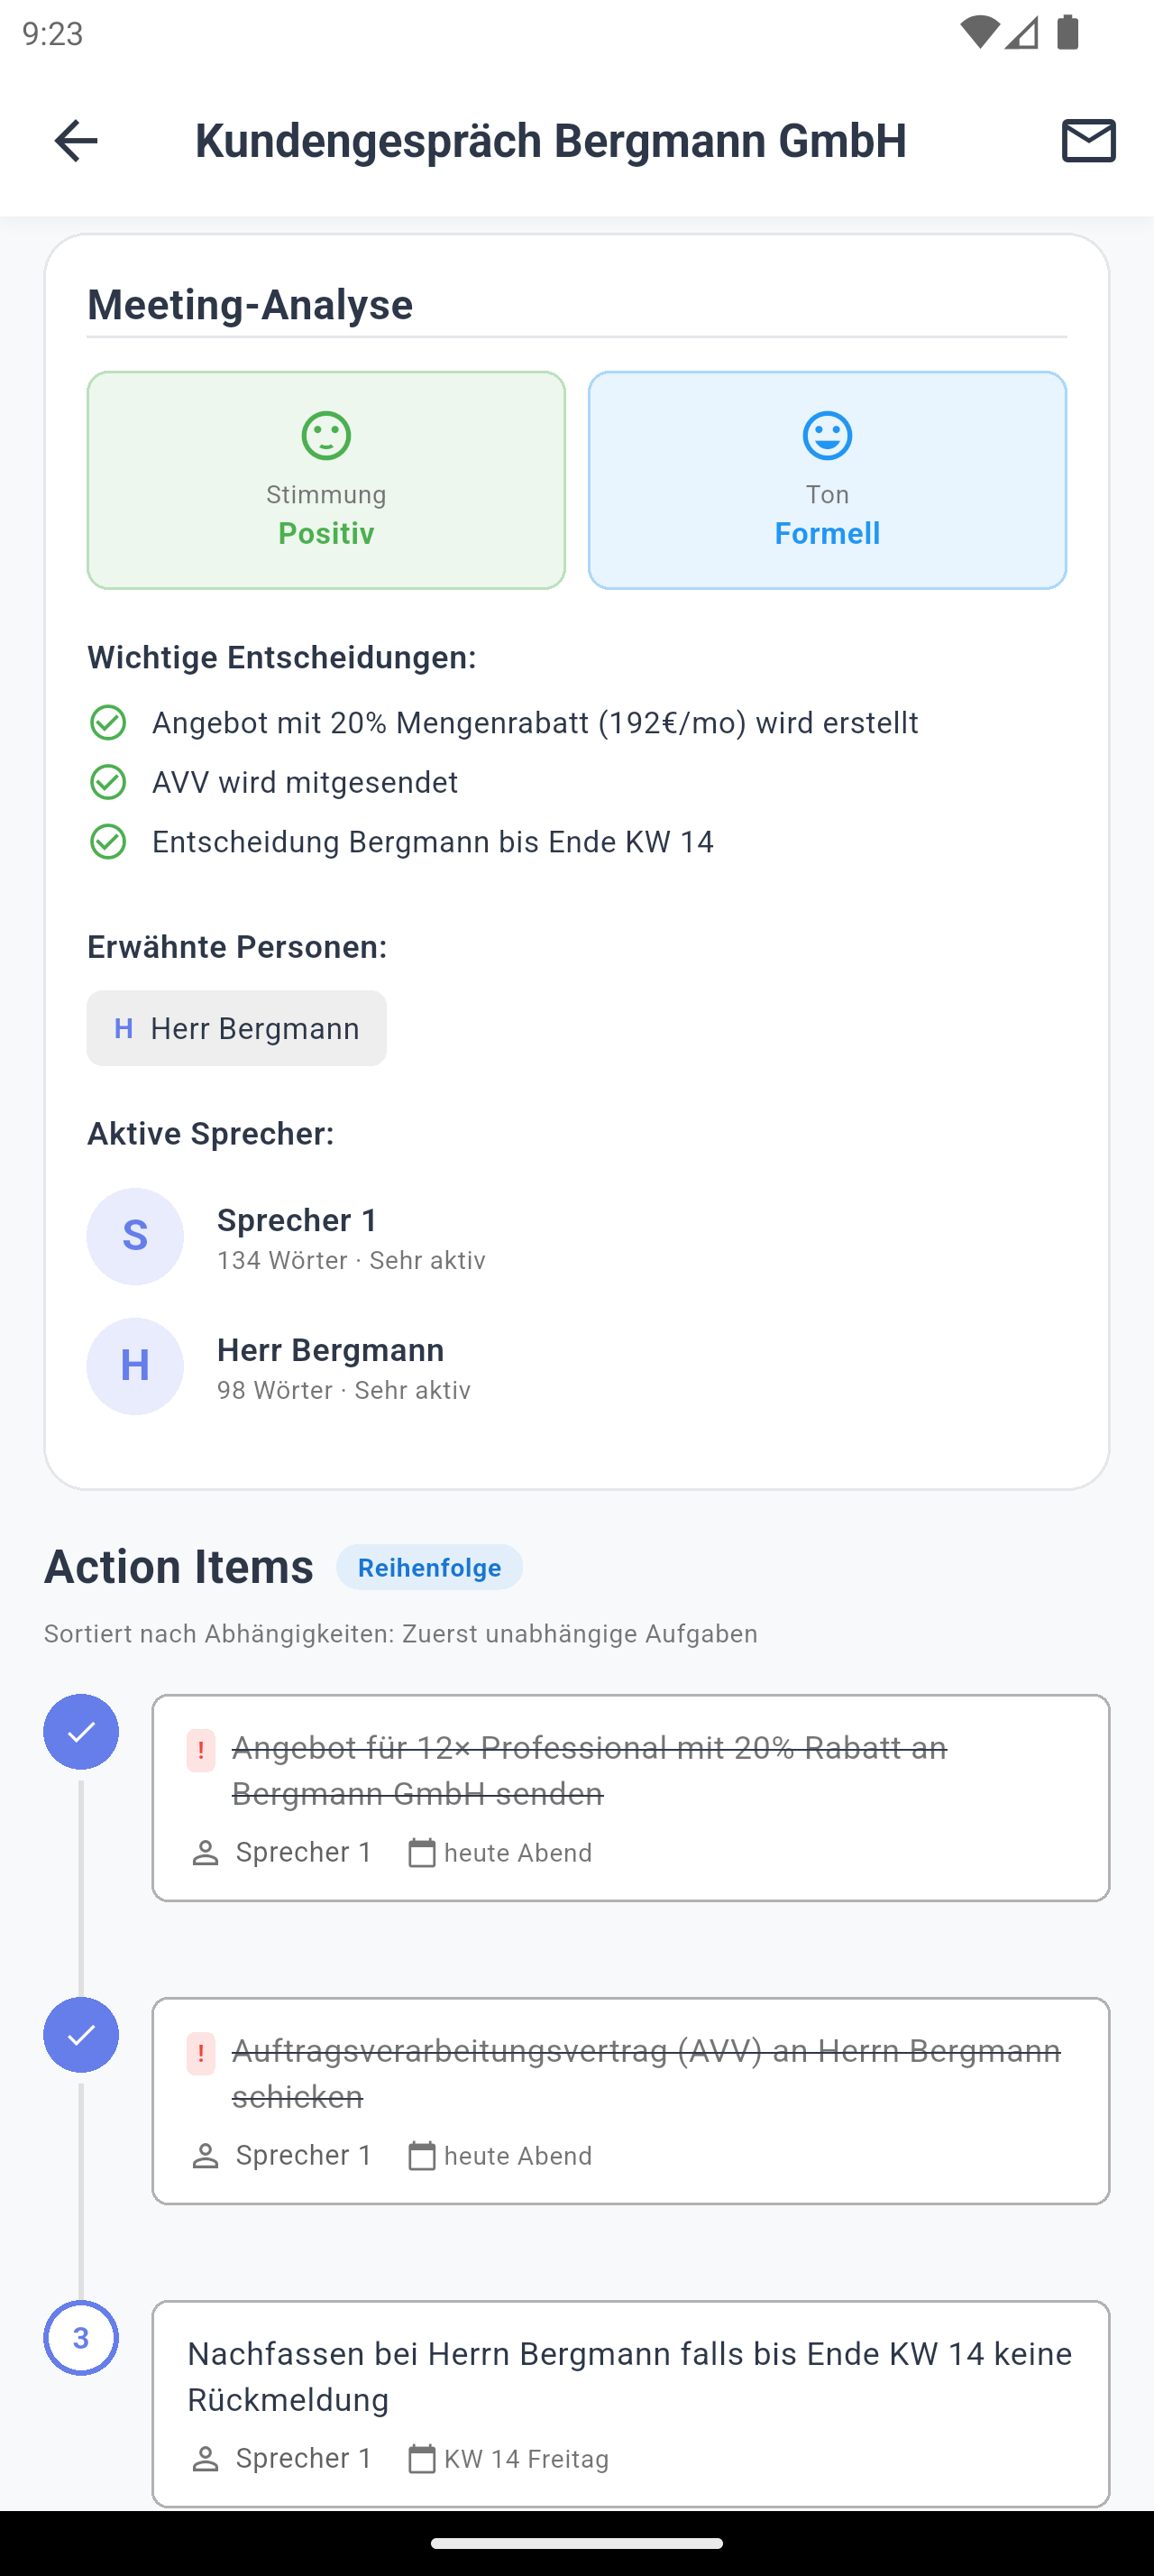Viewport: 1154px width, 2576px height.
Task: Select the Action Items heading
Action: 178,1565
